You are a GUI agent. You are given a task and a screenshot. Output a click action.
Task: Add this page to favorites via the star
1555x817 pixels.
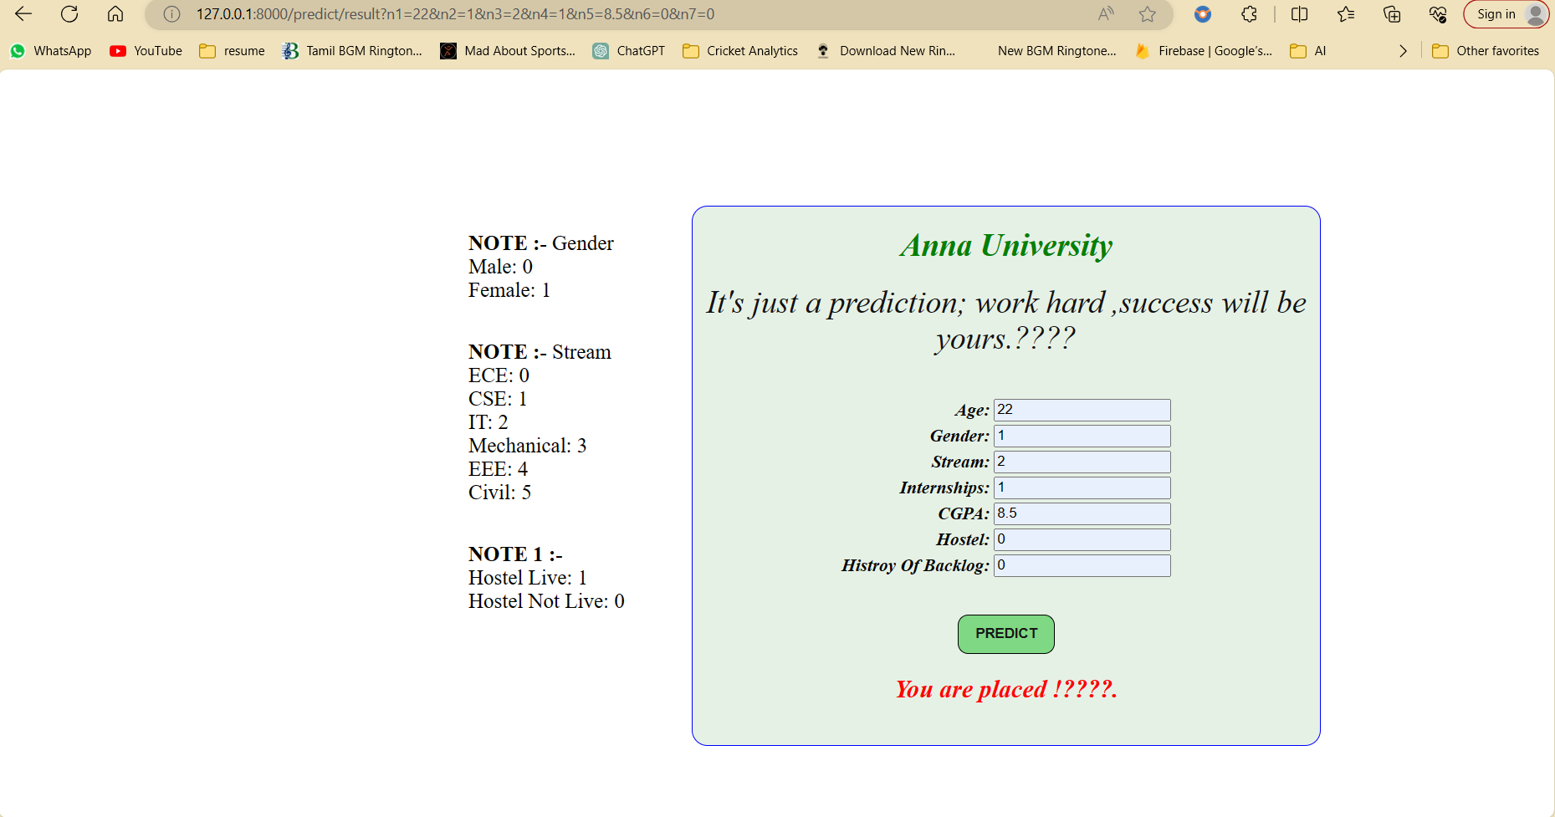click(x=1147, y=14)
